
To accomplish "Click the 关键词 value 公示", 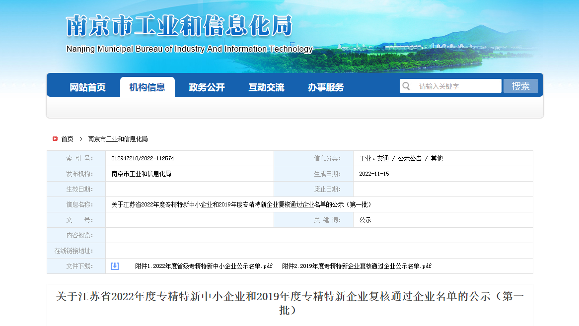I will tap(365, 220).
